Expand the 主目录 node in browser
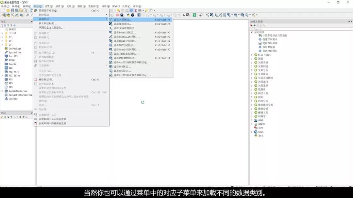353x198 pixels. 2,33
